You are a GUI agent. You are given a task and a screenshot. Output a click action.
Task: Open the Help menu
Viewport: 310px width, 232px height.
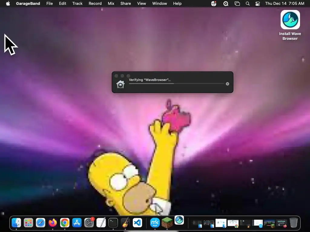177,4
